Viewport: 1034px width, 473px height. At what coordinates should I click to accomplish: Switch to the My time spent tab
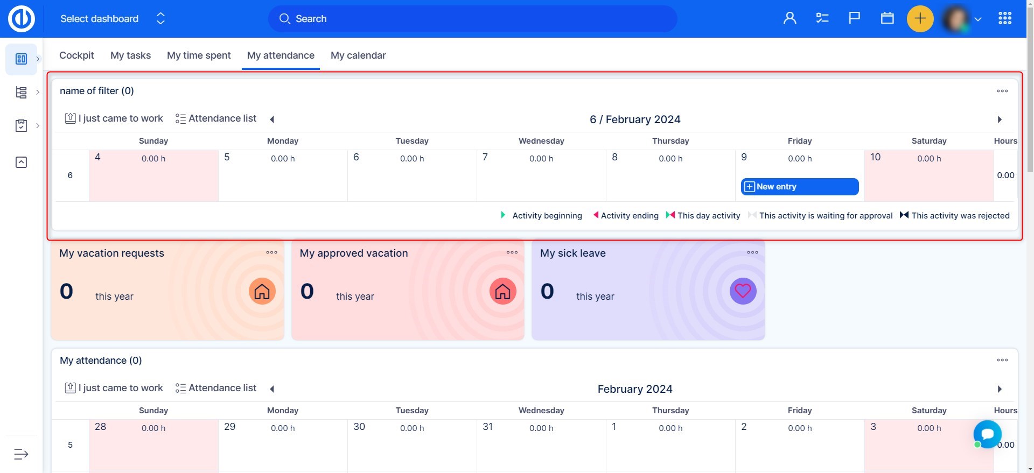coord(199,55)
